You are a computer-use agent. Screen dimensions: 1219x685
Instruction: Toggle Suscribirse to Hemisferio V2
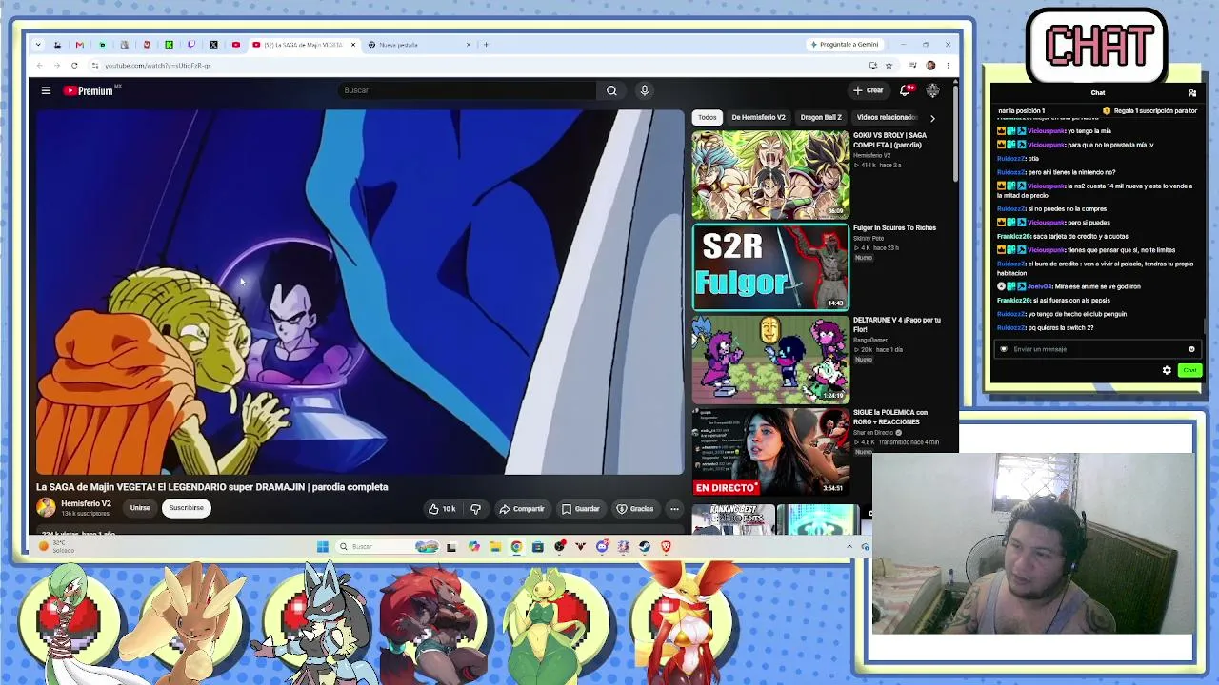click(x=187, y=508)
